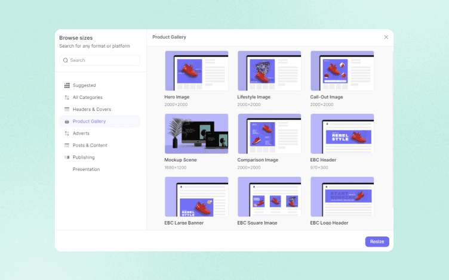Click the Call-Out Image label
The image size is (449, 280).
(327, 97)
